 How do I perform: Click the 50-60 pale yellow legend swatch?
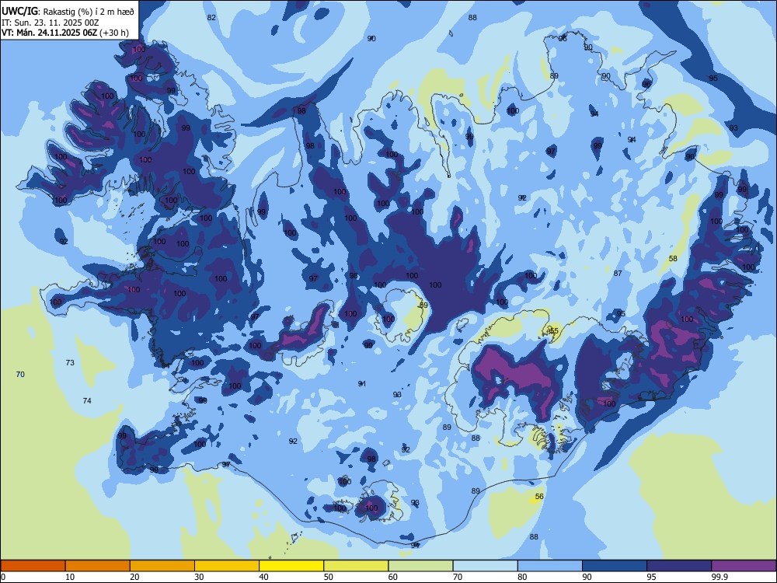[356, 566]
